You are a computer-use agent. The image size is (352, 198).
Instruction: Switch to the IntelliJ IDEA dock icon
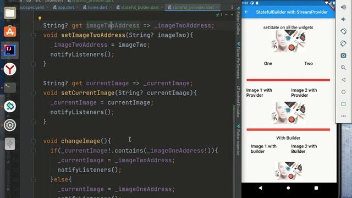pyautogui.click(x=10, y=50)
